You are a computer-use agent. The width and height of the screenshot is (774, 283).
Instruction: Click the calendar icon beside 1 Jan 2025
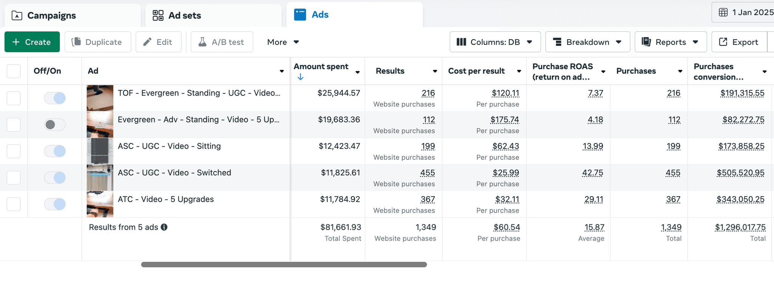tap(723, 12)
